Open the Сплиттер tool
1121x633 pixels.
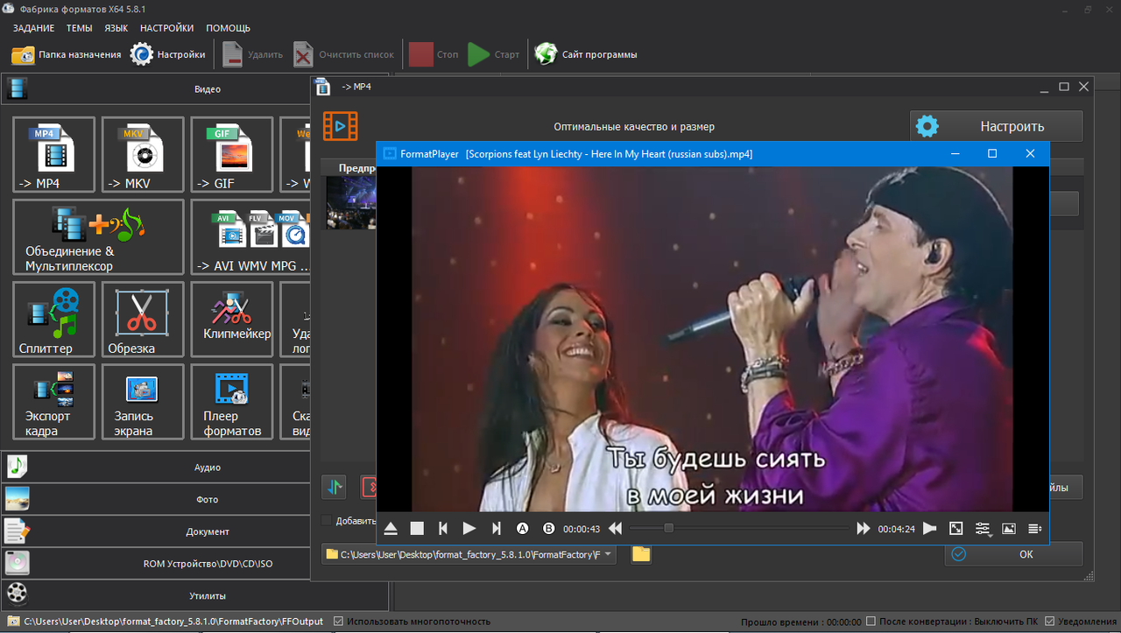point(53,319)
